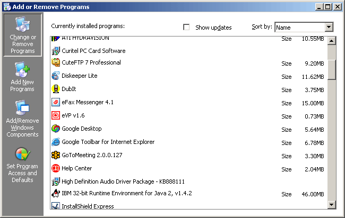345x218 pixels.
Task: Click the eFax Messenger 4.1 icon
Action: [56, 102]
